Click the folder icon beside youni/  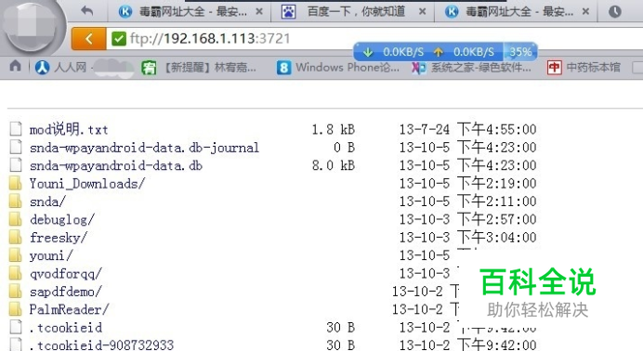15,255
